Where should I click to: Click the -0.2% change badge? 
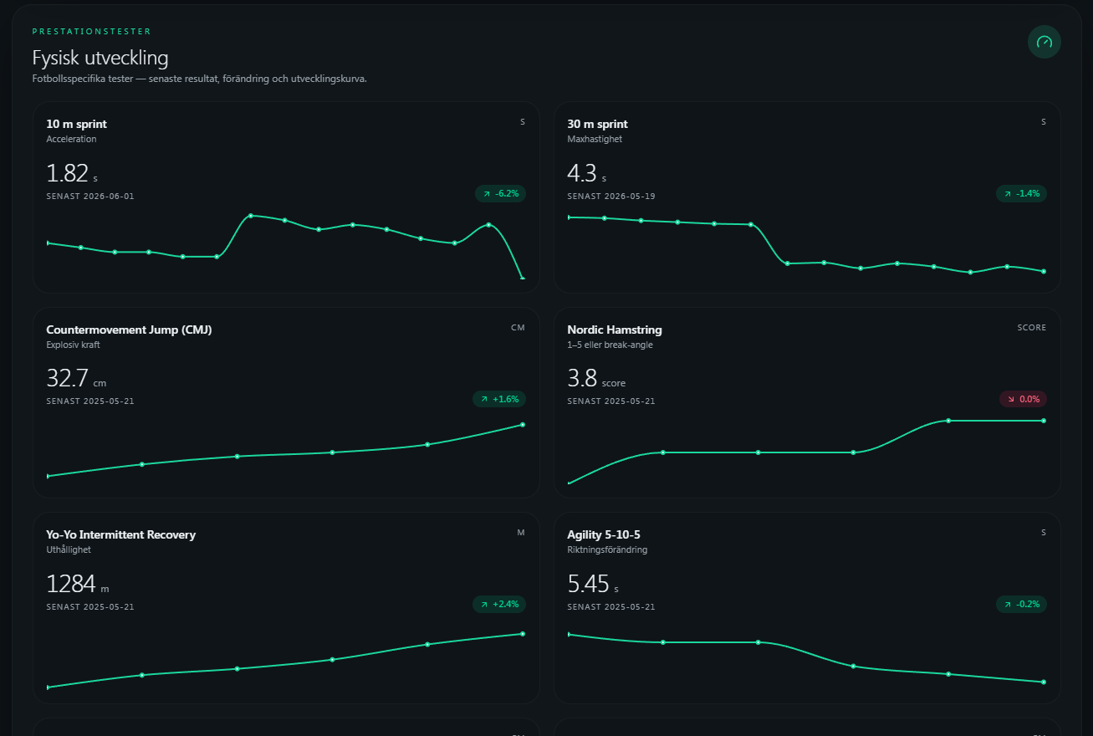pos(1021,604)
